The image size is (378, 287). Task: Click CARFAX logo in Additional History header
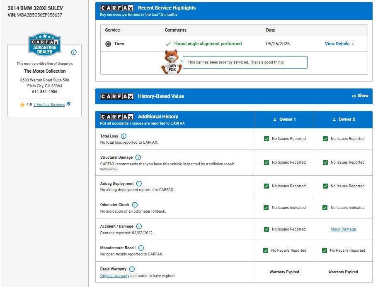pyautogui.click(x=117, y=117)
